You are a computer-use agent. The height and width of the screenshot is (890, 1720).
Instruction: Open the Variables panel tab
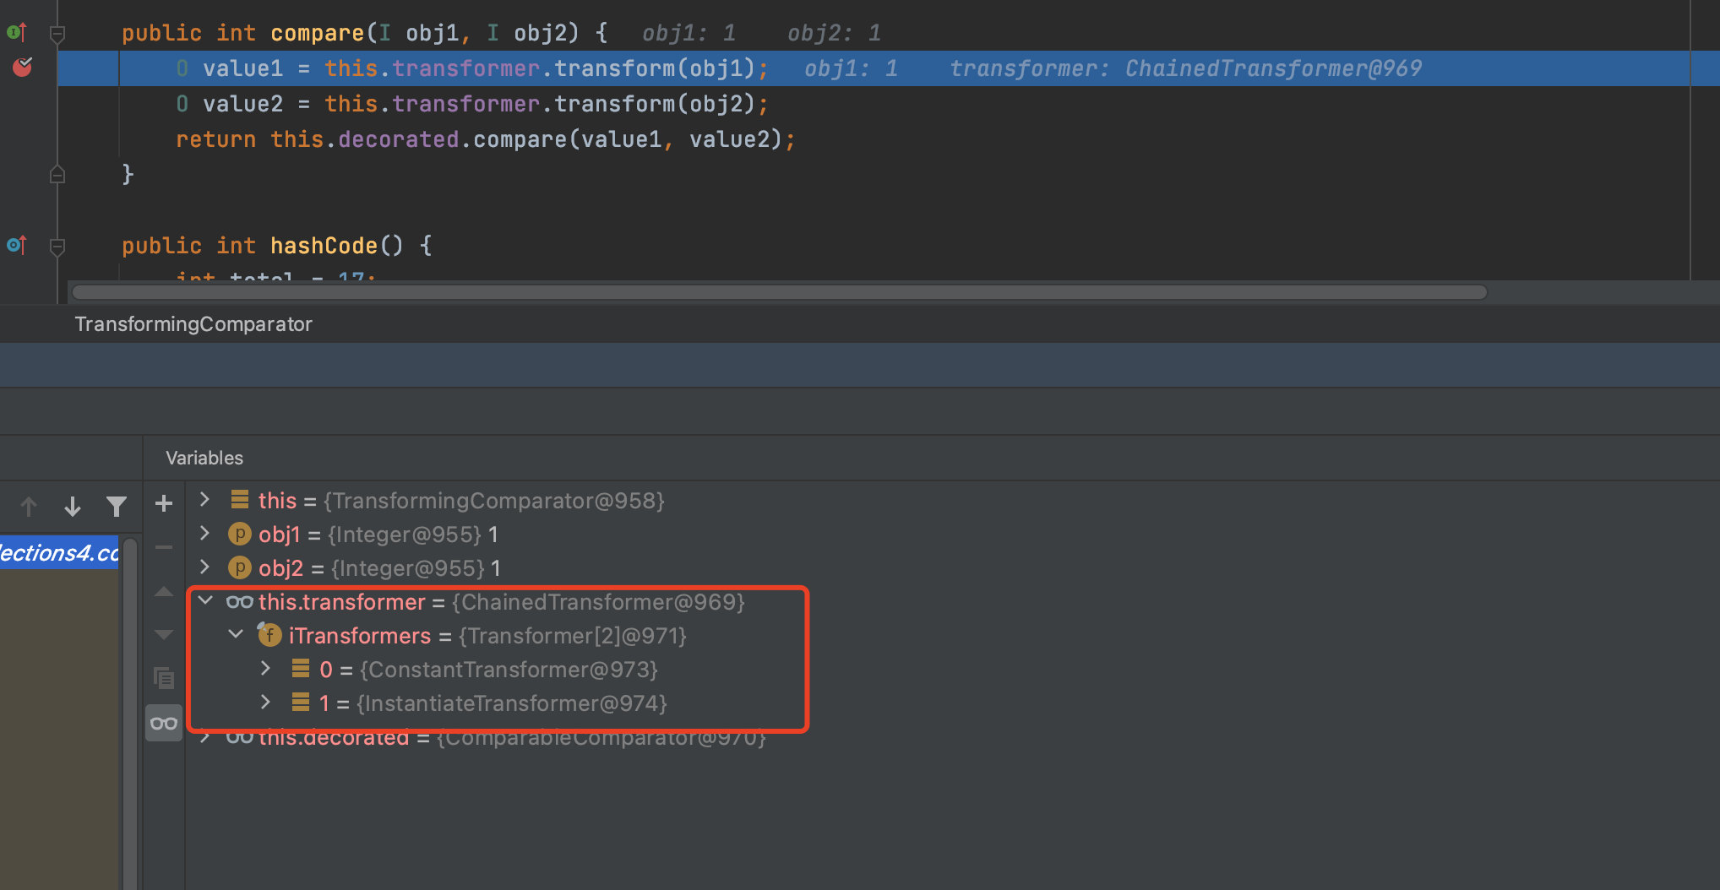click(204, 458)
